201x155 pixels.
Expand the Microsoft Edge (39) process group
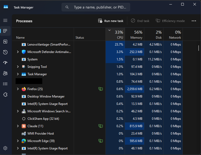pyautogui.click(x=18, y=141)
